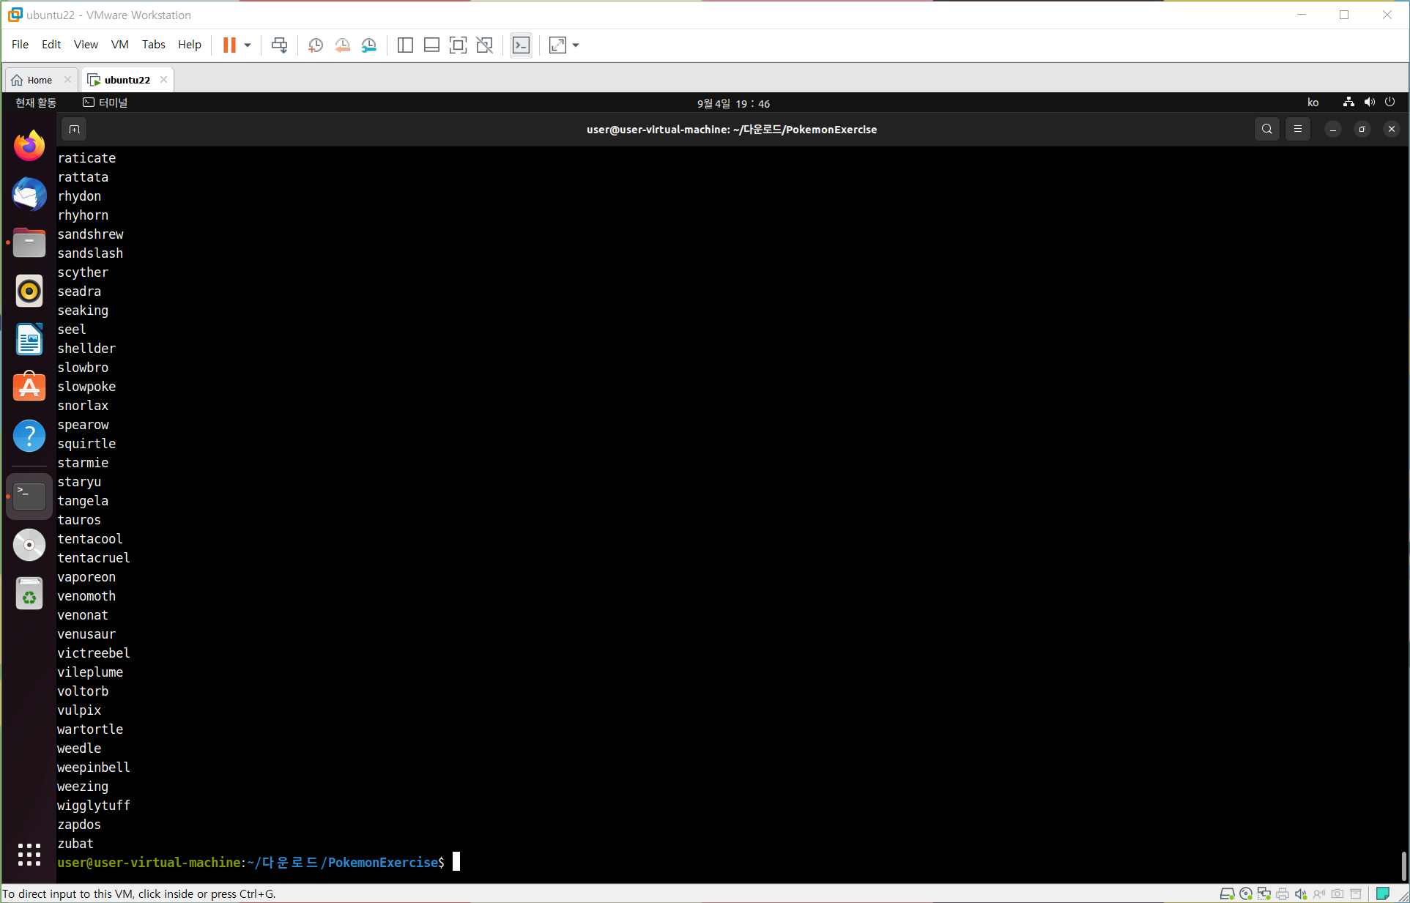Toggle the VMware sidebar library view
The image size is (1410, 903).
[x=405, y=45]
